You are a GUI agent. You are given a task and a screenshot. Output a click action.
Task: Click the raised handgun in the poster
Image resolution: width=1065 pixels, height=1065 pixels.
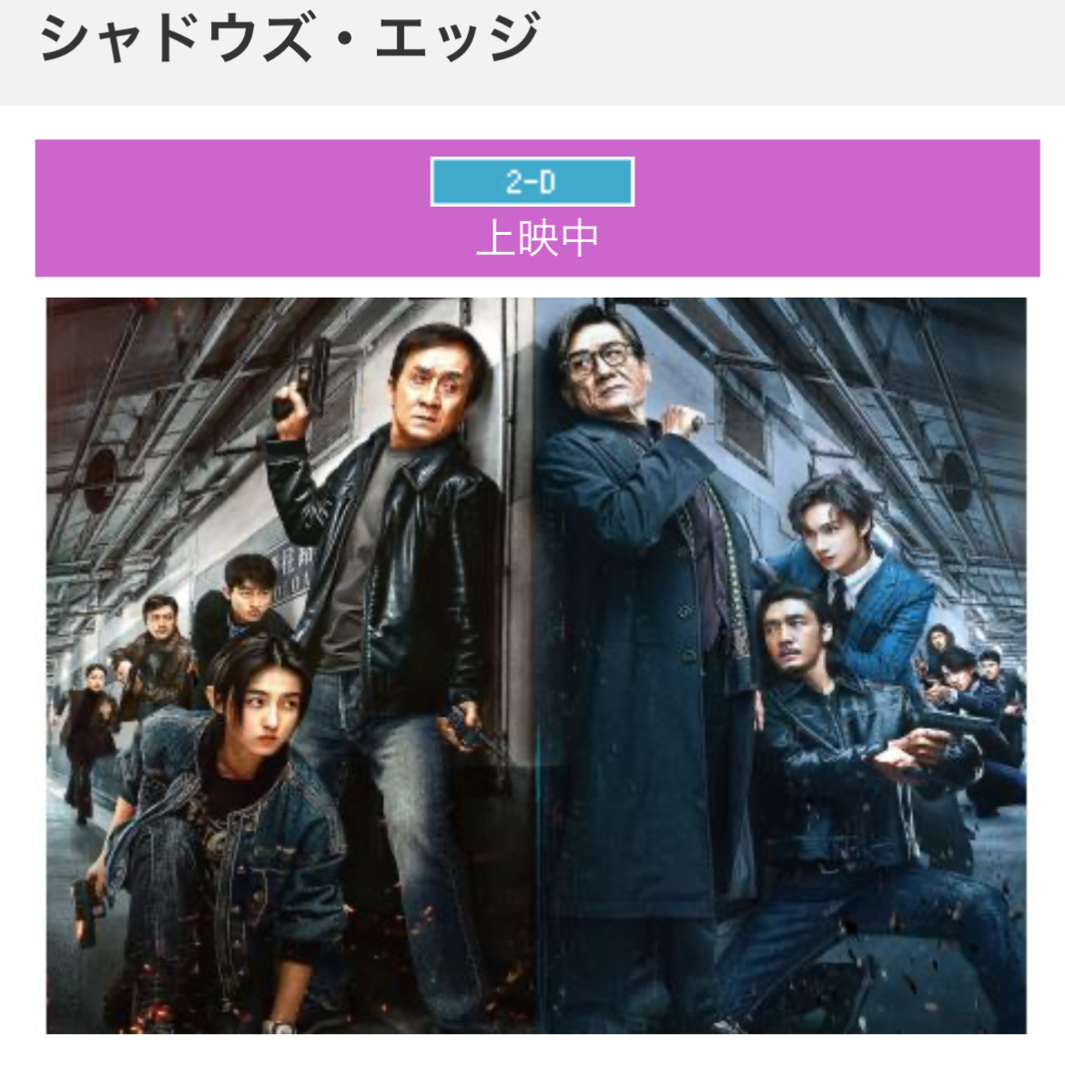[x=303, y=381]
